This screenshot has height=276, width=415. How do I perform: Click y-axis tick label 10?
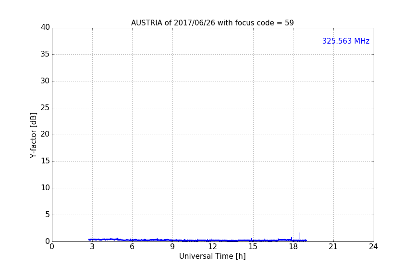(45, 188)
